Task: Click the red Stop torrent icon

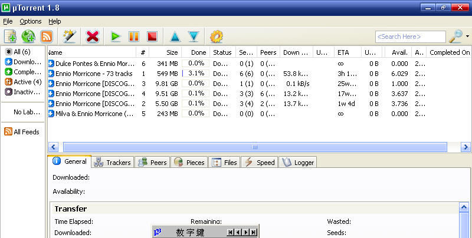Action: tap(152, 37)
